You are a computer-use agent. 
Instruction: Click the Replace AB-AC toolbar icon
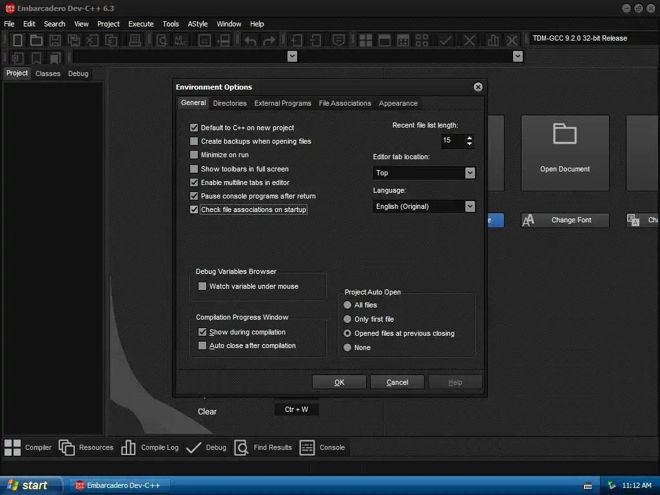click(x=180, y=41)
